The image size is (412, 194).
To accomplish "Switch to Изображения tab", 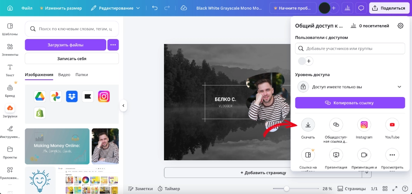I will click(39, 75).
